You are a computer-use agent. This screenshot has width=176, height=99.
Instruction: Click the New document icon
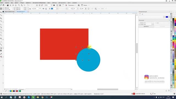(1, 5)
